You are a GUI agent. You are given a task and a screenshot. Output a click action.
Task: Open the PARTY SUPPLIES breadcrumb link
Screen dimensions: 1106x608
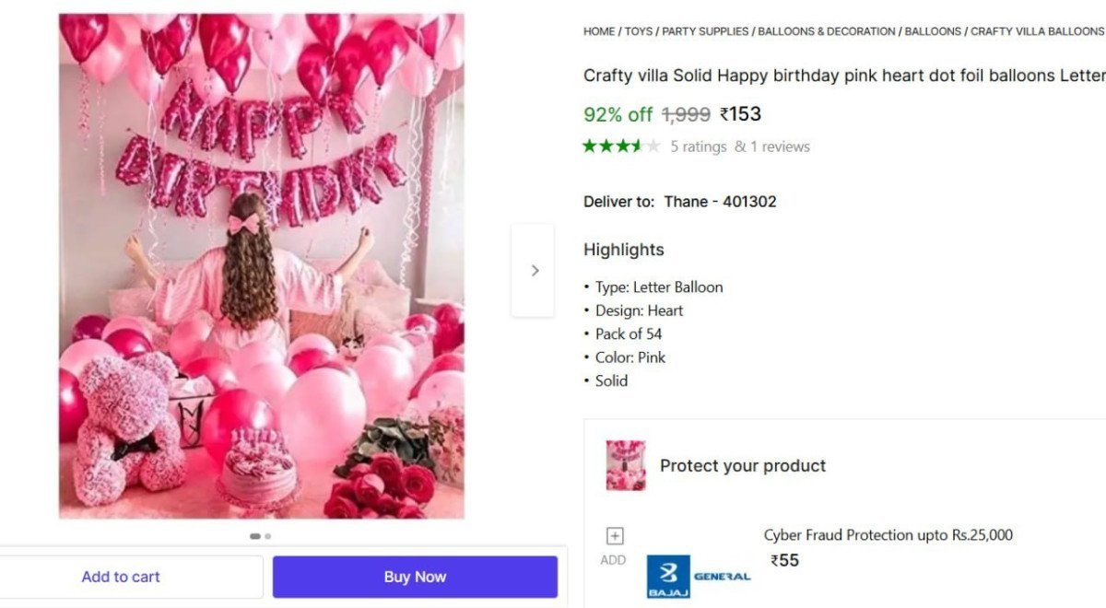(705, 30)
